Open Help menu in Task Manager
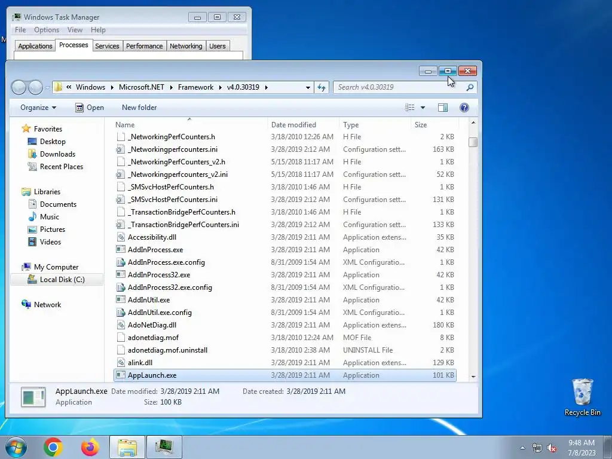Screen dimensions: 612x459 tap(98, 30)
